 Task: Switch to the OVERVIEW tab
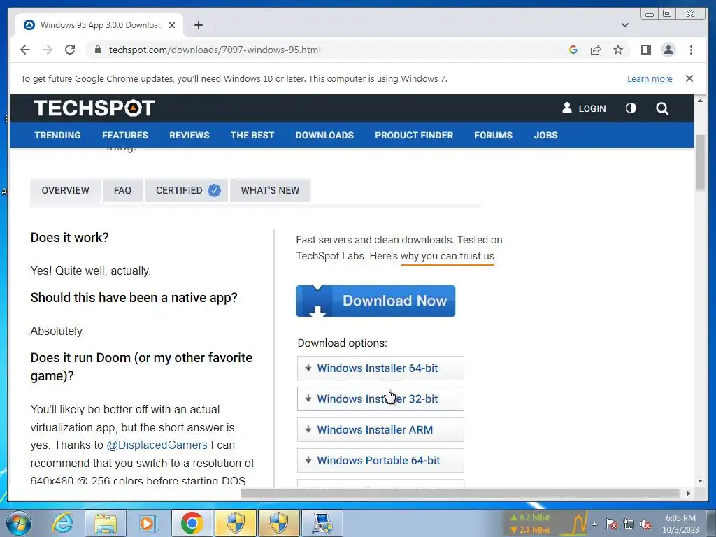click(65, 190)
